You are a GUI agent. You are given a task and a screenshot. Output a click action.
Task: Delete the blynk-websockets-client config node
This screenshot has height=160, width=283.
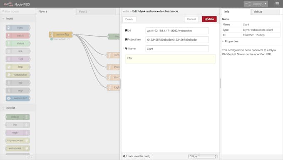pyautogui.click(x=129, y=19)
